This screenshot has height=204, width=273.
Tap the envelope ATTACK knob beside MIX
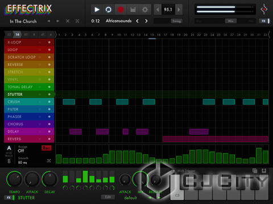125,180
